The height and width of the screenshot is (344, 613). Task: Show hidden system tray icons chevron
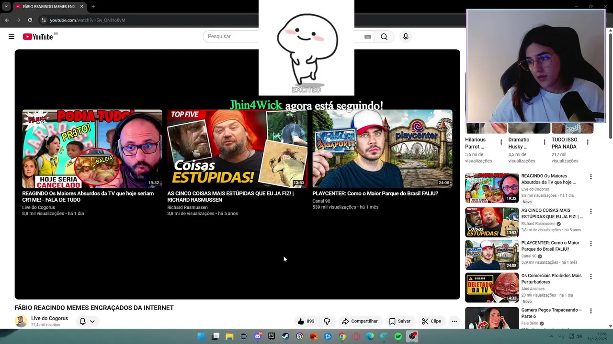point(551,336)
